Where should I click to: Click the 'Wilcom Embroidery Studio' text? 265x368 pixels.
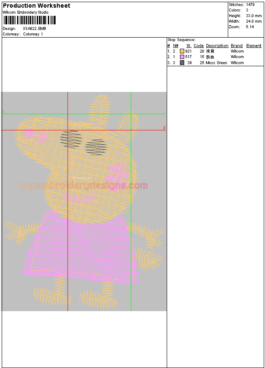click(26, 12)
